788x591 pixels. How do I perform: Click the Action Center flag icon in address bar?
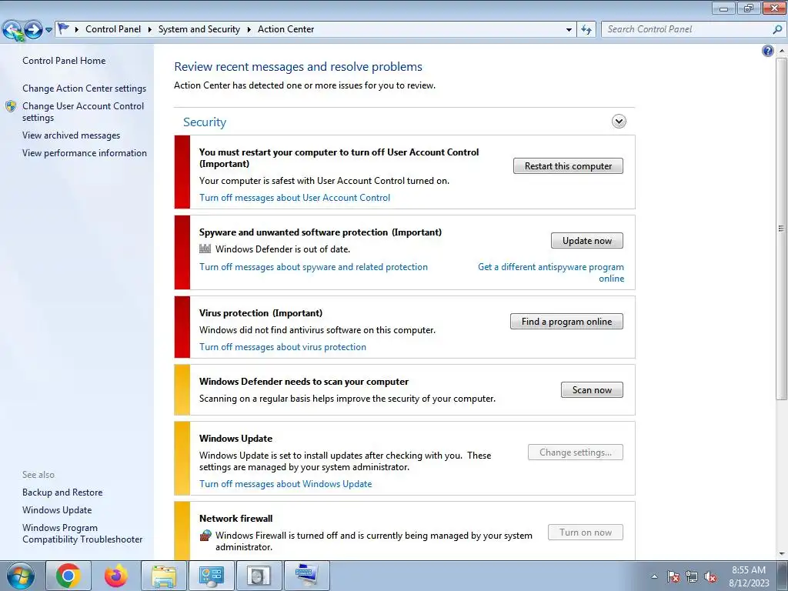tap(63, 29)
